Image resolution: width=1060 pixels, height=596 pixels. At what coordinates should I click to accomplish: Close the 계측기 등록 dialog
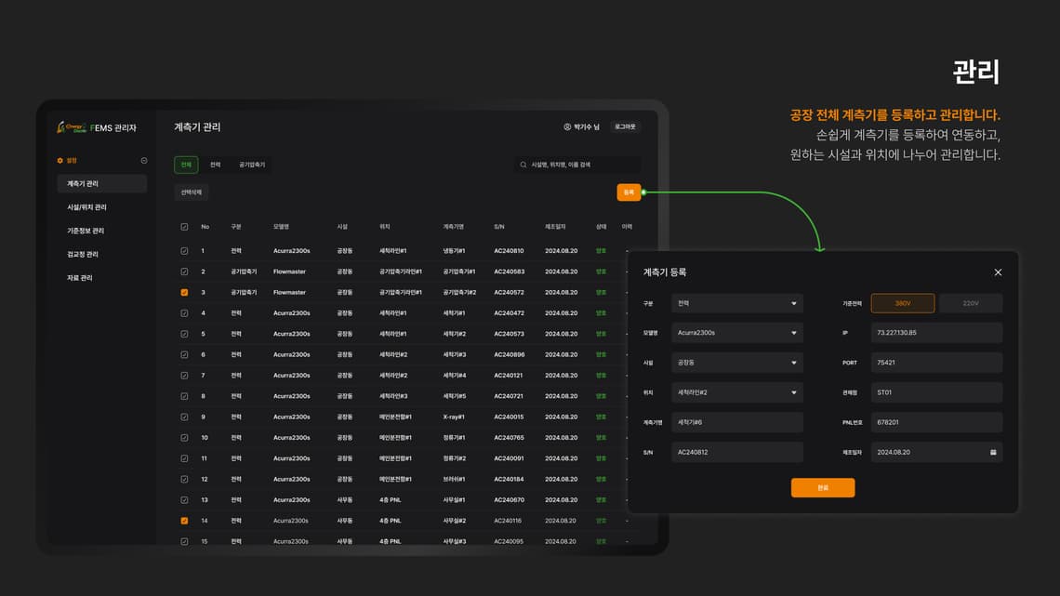click(x=998, y=272)
